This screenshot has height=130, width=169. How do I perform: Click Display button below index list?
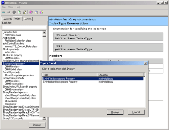coord(37,125)
